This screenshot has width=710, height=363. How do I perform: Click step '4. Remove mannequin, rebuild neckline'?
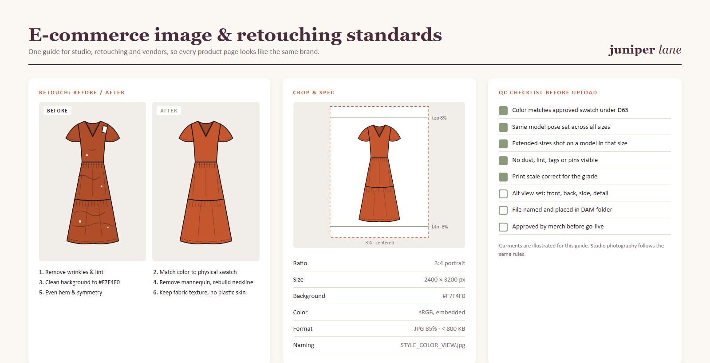pos(203,282)
